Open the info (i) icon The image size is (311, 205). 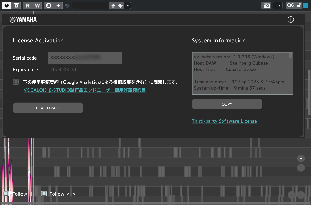(x=291, y=19)
